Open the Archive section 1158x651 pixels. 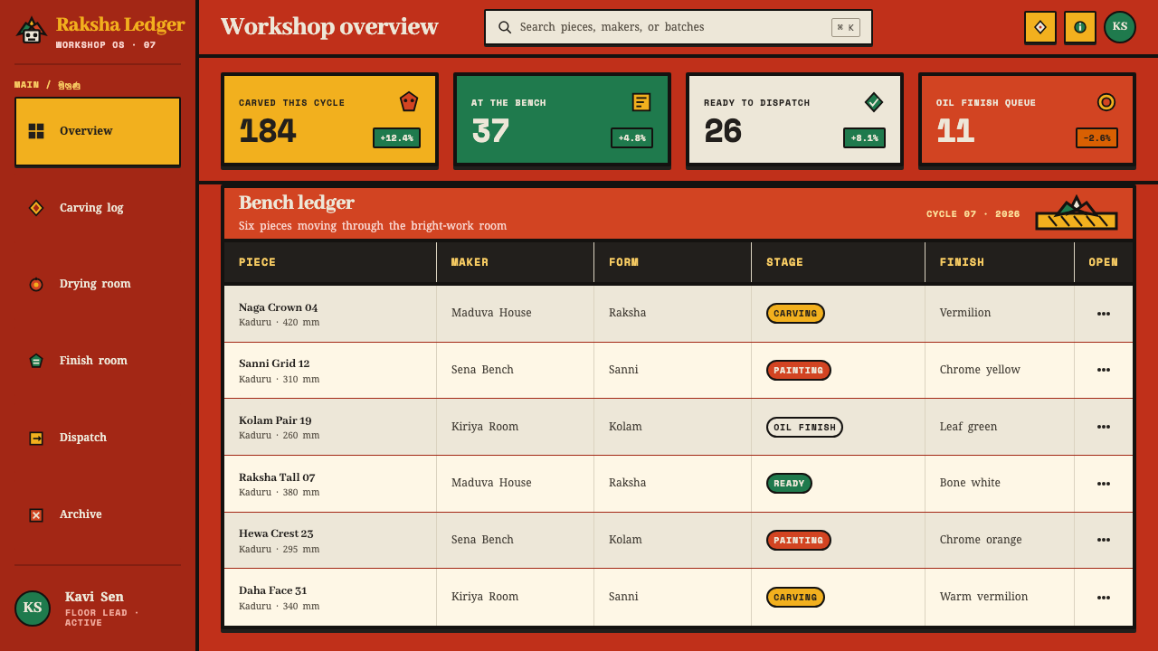[98, 514]
